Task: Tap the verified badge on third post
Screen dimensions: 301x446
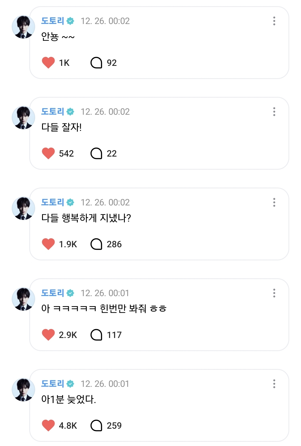Action: click(71, 202)
